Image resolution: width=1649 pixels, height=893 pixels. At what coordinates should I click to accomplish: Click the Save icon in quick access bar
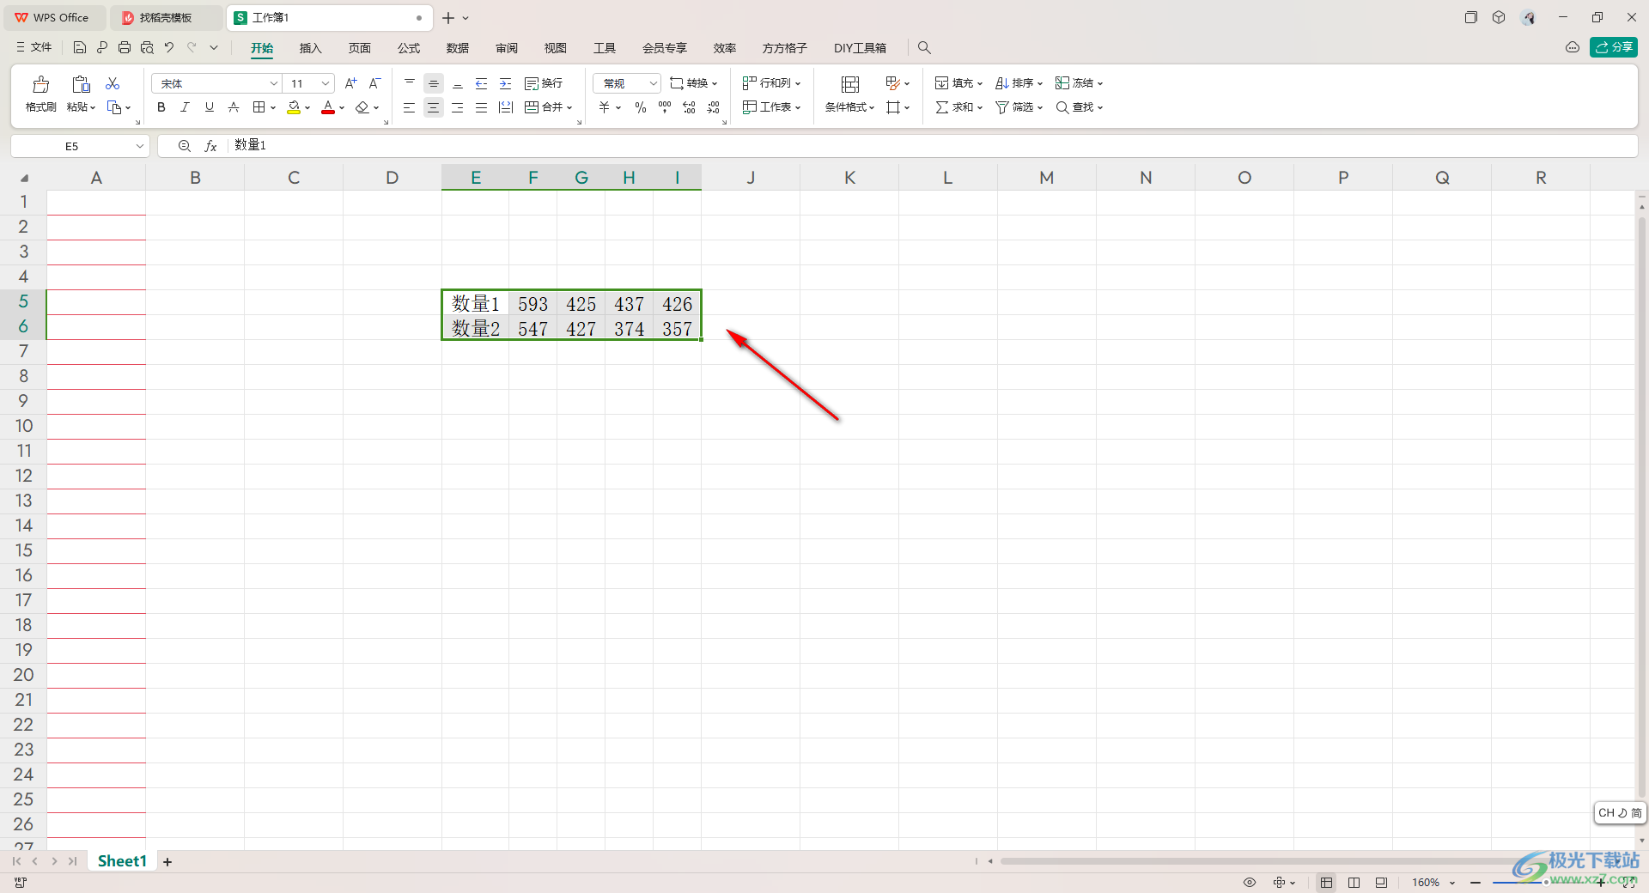pyautogui.click(x=80, y=48)
